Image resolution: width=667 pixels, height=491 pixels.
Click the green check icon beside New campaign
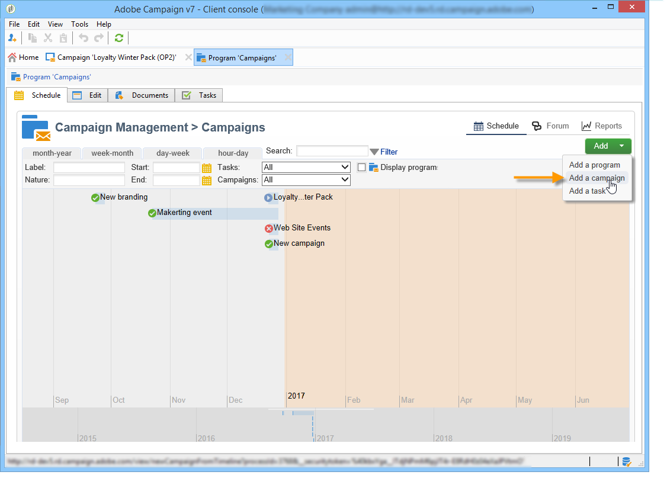coord(269,244)
